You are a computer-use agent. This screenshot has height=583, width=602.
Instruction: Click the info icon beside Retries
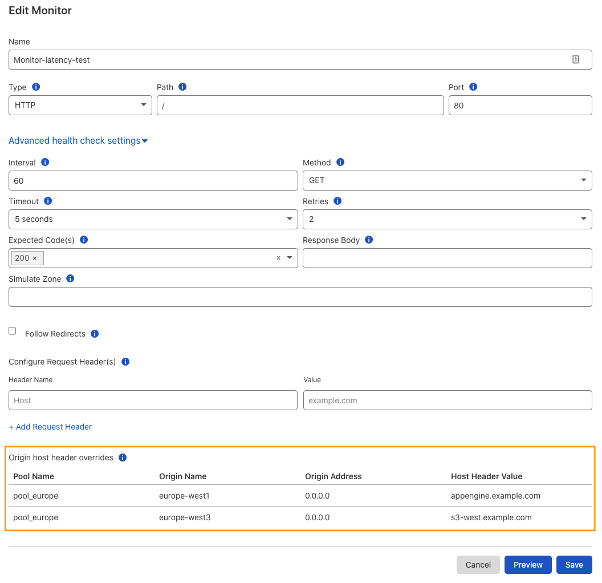point(338,201)
